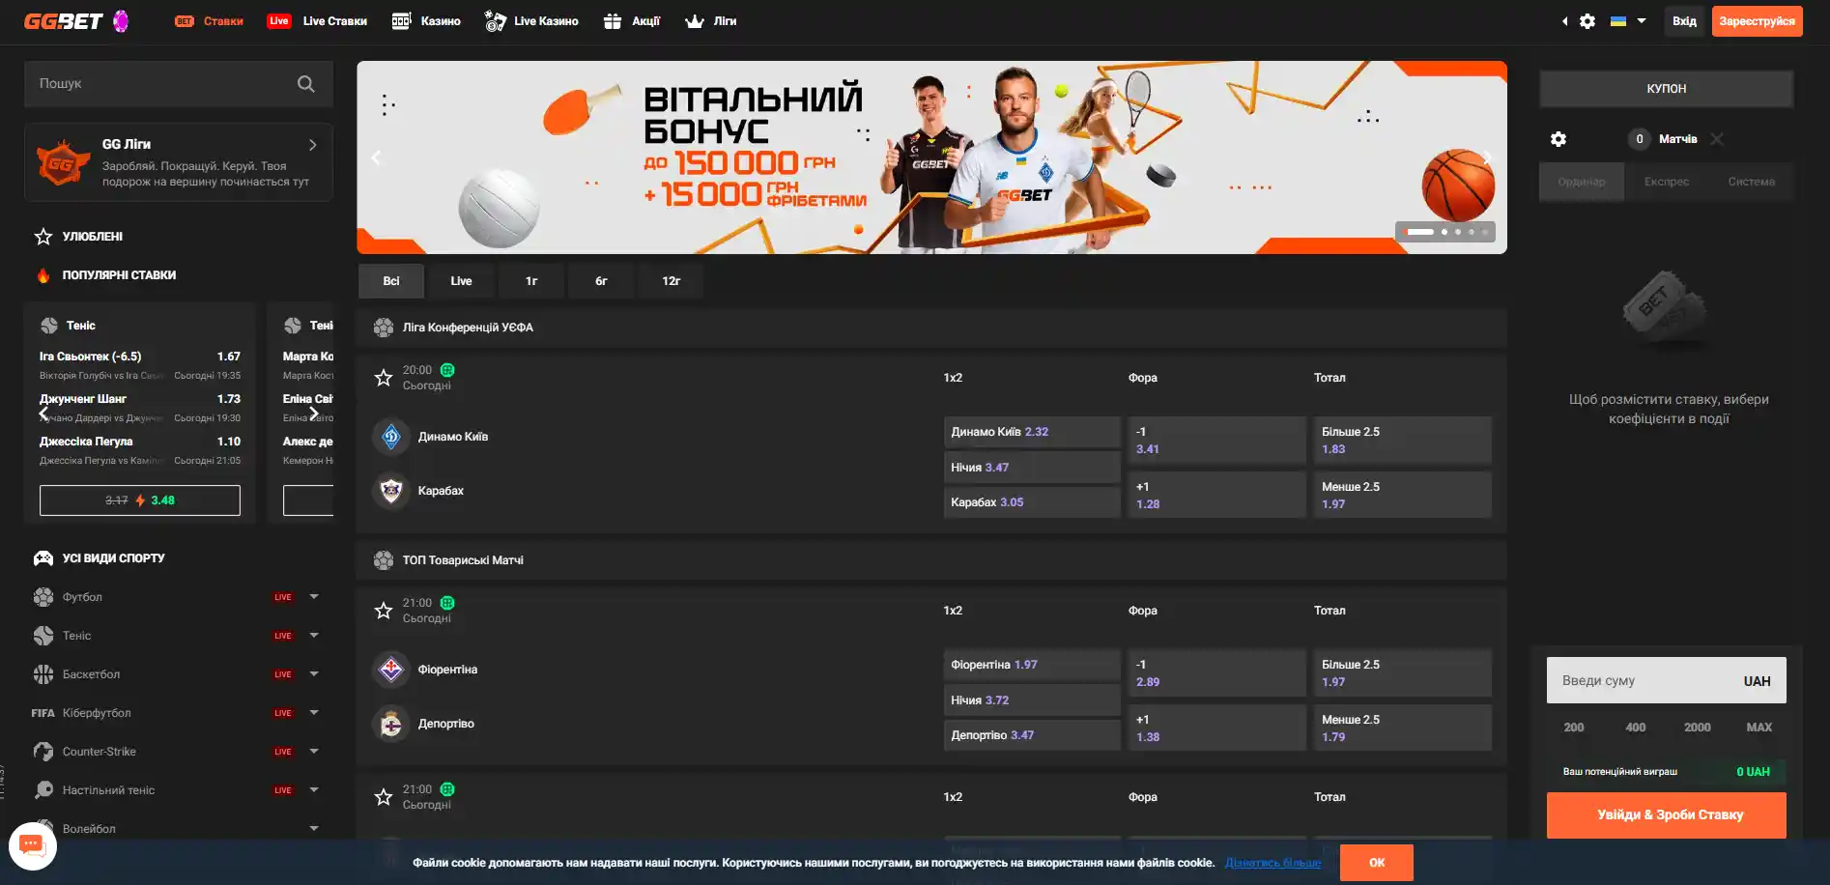Select the Всі time filter tab

click(x=391, y=281)
